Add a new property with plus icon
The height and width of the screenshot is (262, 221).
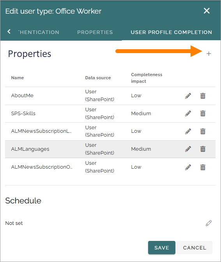tap(209, 53)
